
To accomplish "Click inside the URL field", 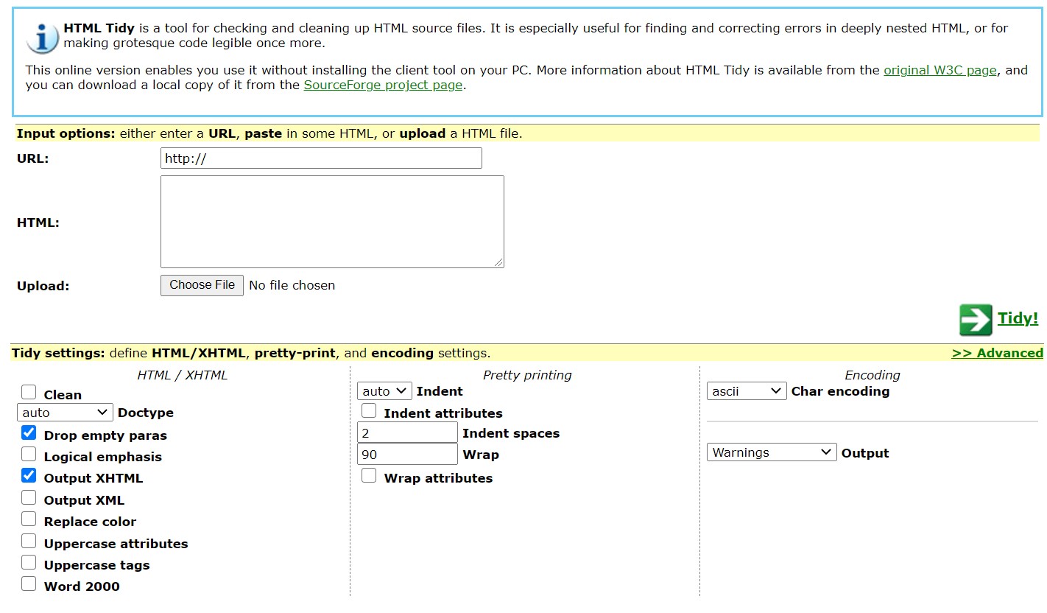I will pos(320,158).
